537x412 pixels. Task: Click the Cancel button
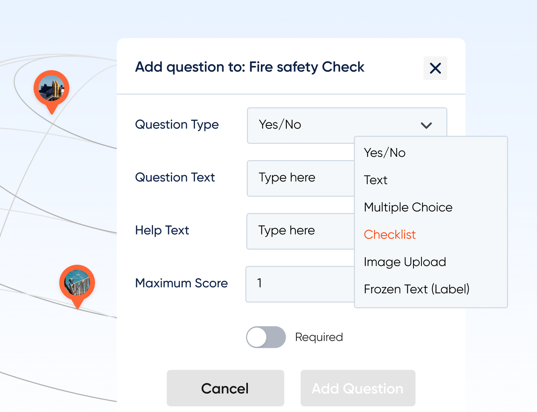[225, 388]
